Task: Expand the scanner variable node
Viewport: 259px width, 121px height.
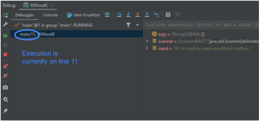Action: click(x=147, y=41)
